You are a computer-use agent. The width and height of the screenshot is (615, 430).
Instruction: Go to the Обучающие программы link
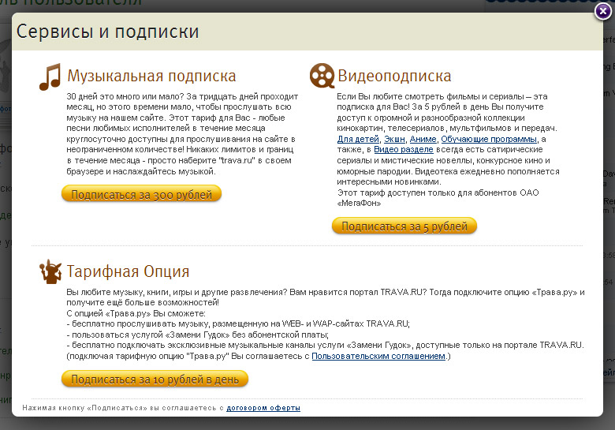pyautogui.click(x=488, y=139)
